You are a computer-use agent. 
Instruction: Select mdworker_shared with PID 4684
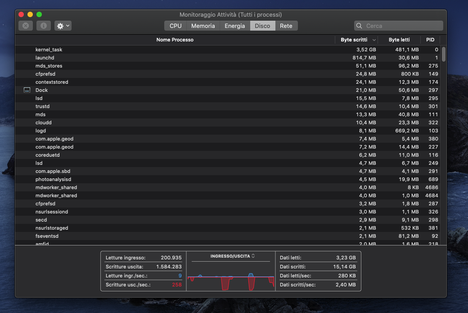(228, 195)
